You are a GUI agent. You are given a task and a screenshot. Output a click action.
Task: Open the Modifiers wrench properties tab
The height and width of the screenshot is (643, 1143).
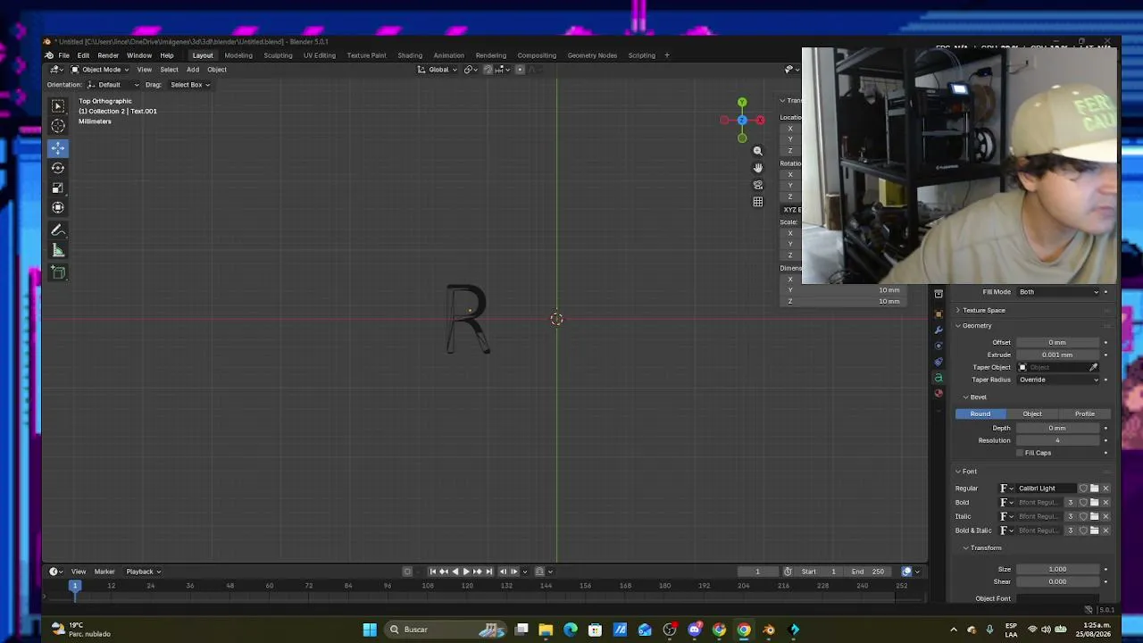(939, 330)
